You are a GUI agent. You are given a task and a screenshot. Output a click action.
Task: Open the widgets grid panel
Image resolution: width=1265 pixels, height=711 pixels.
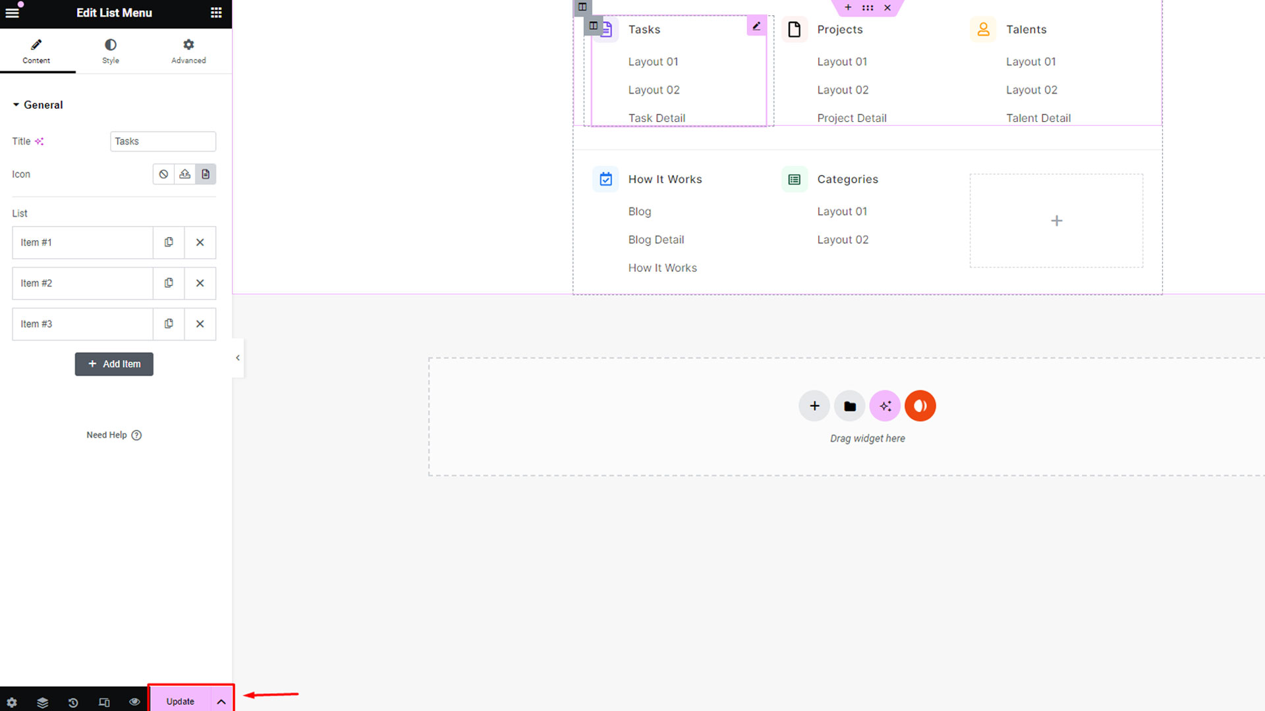(216, 13)
